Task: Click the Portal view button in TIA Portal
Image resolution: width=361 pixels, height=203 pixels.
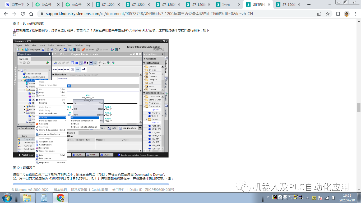Action: click(x=26, y=155)
